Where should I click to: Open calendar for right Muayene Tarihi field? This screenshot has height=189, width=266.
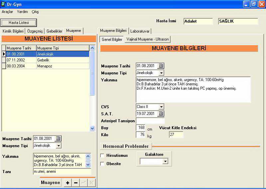pos(161,66)
